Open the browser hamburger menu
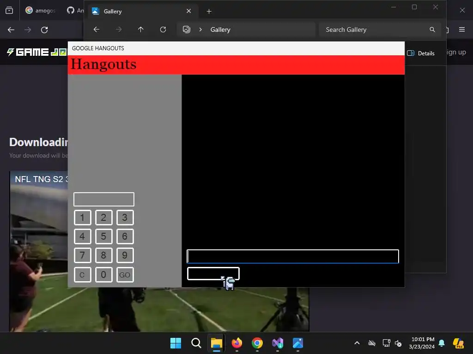Viewport: 473px width, 354px height. pos(462,29)
